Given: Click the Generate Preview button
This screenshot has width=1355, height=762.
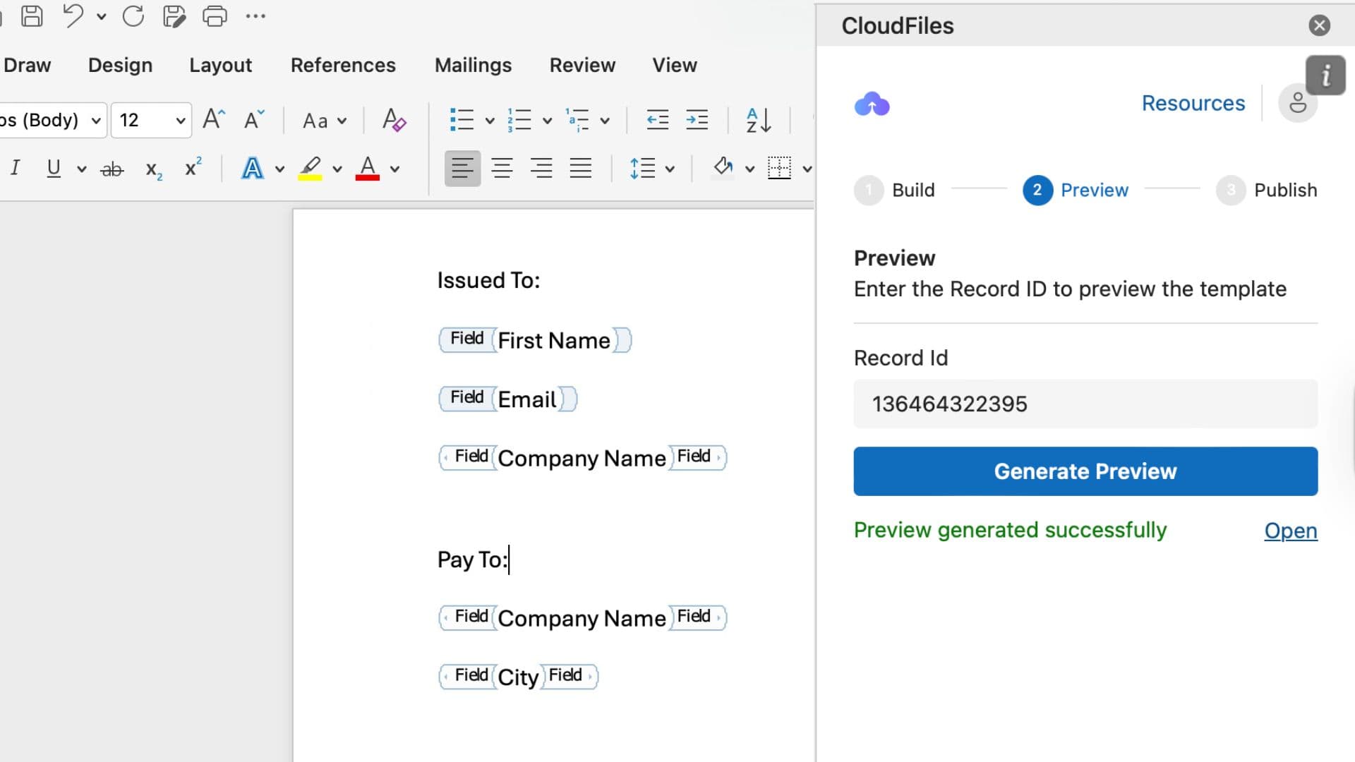Looking at the screenshot, I should (x=1085, y=471).
